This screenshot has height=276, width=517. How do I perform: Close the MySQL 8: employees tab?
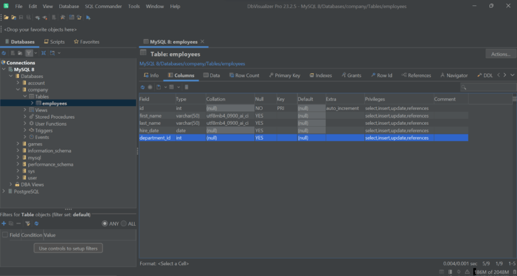[203, 42]
